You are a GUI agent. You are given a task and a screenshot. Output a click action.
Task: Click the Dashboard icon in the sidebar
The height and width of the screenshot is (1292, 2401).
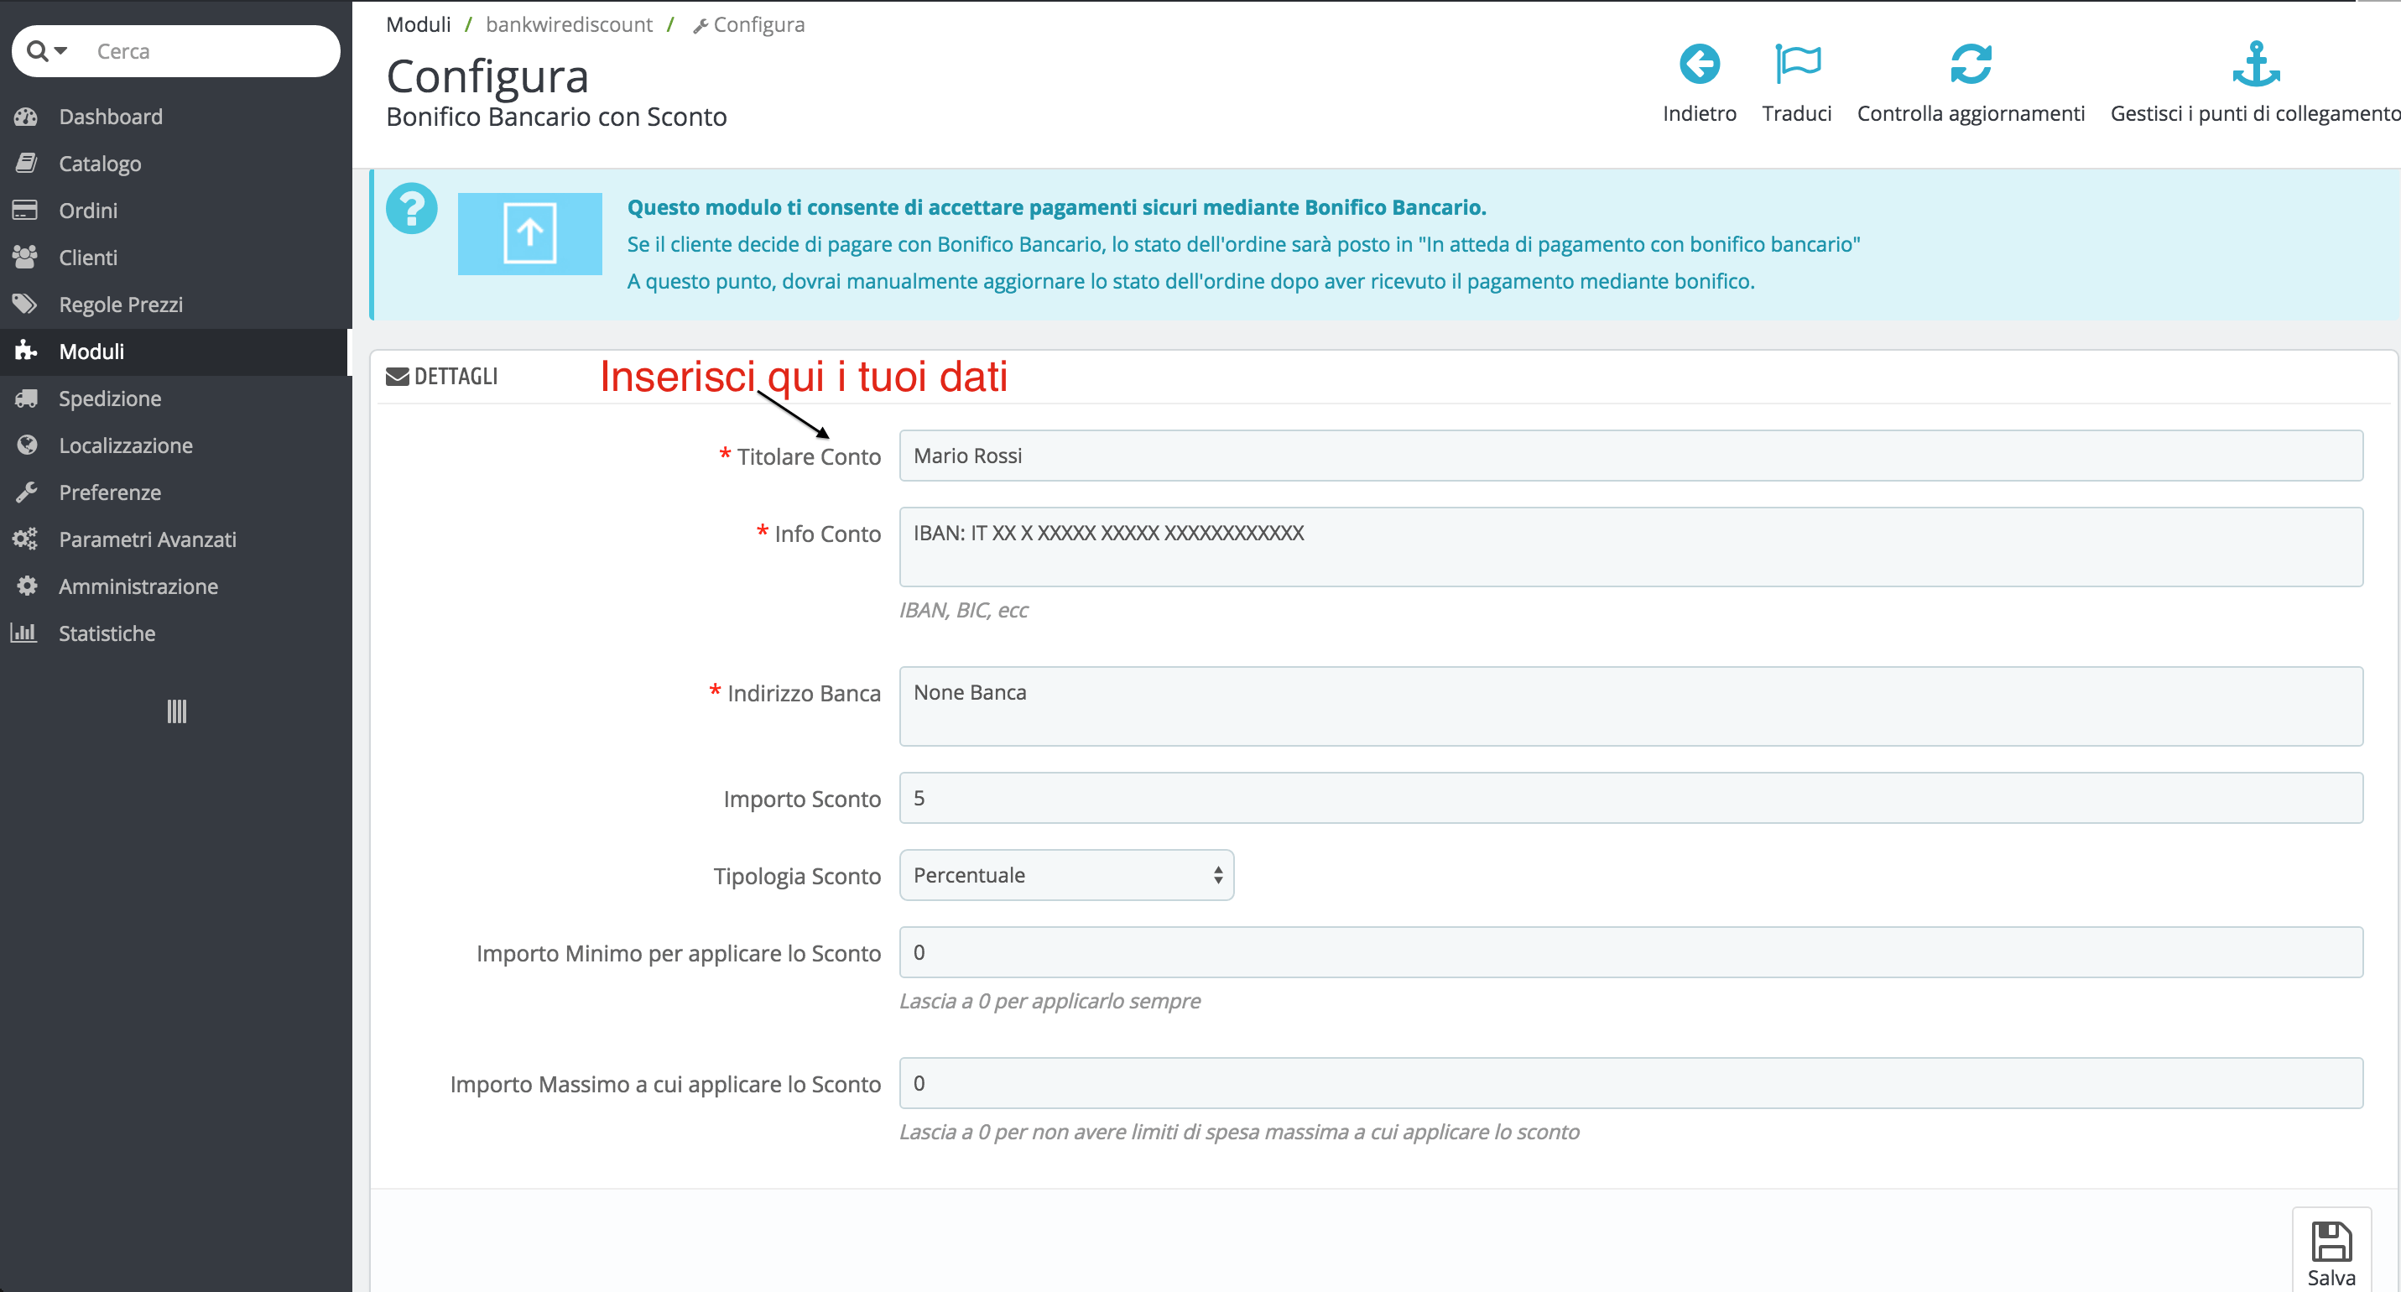[26, 117]
